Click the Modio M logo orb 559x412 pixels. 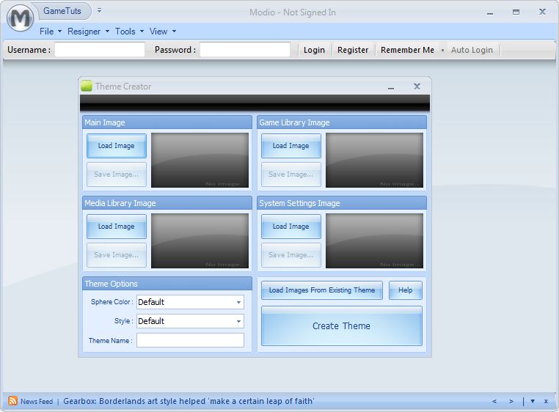click(20, 18)
